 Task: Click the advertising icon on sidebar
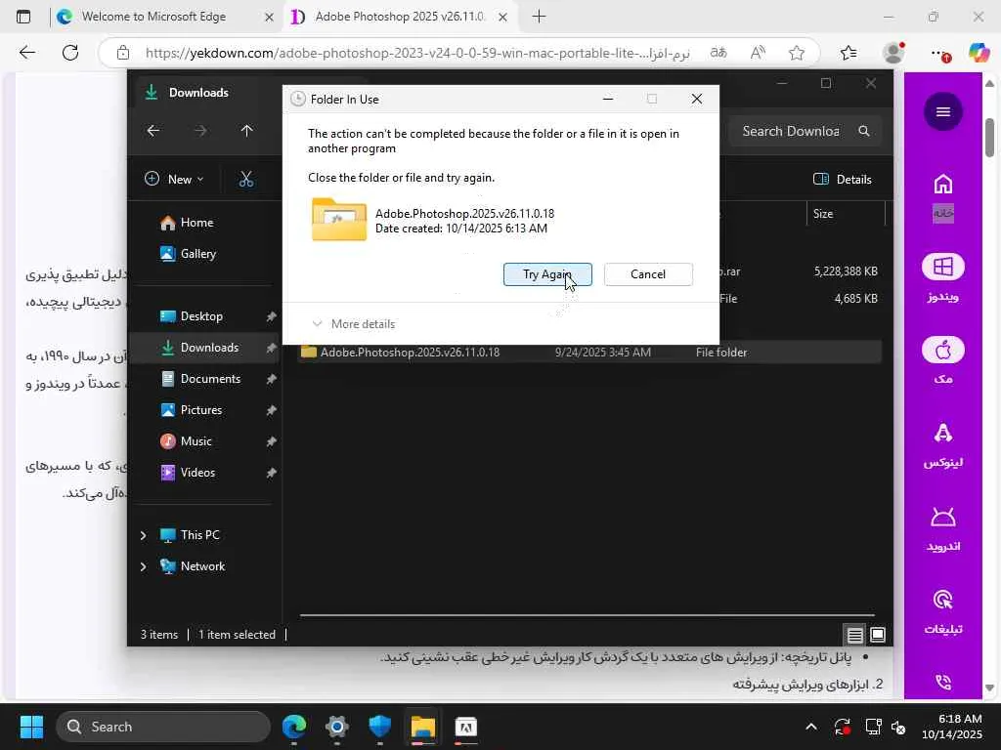[x=943, y=601]
